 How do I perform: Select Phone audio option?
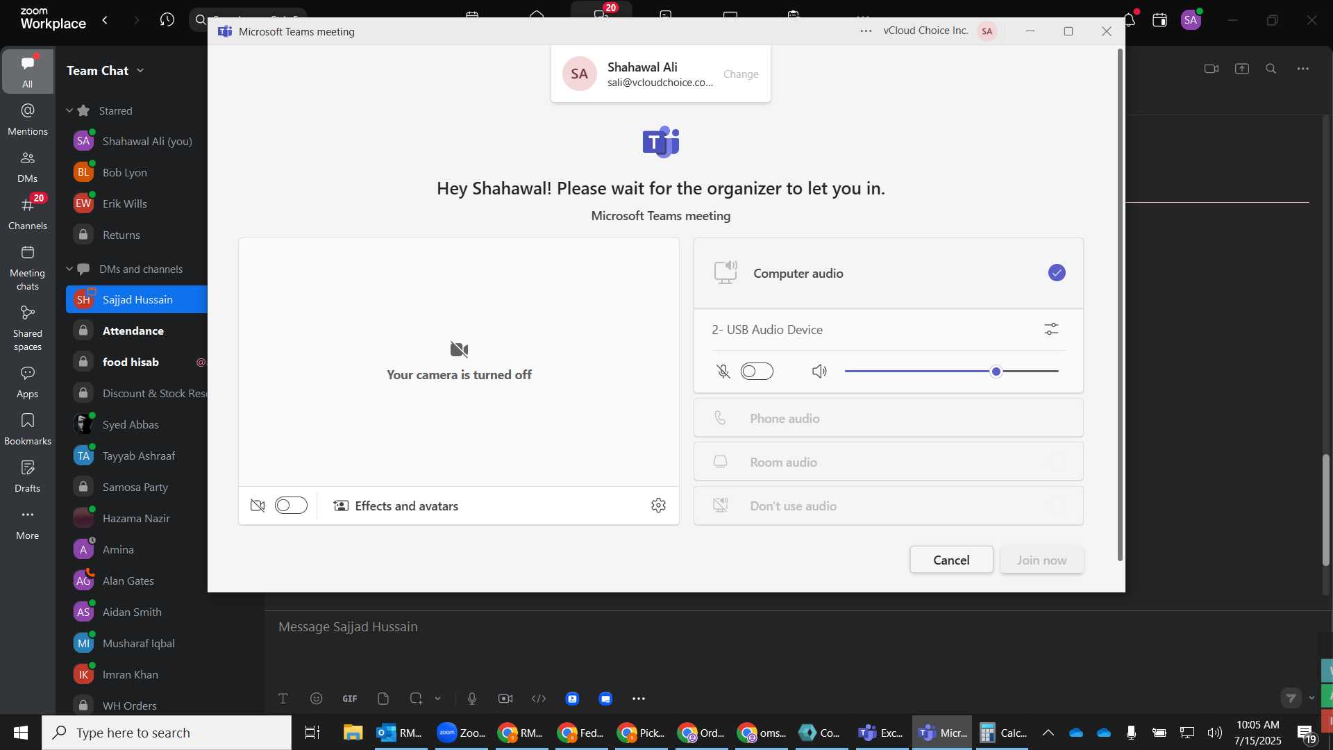pos(888,418)
